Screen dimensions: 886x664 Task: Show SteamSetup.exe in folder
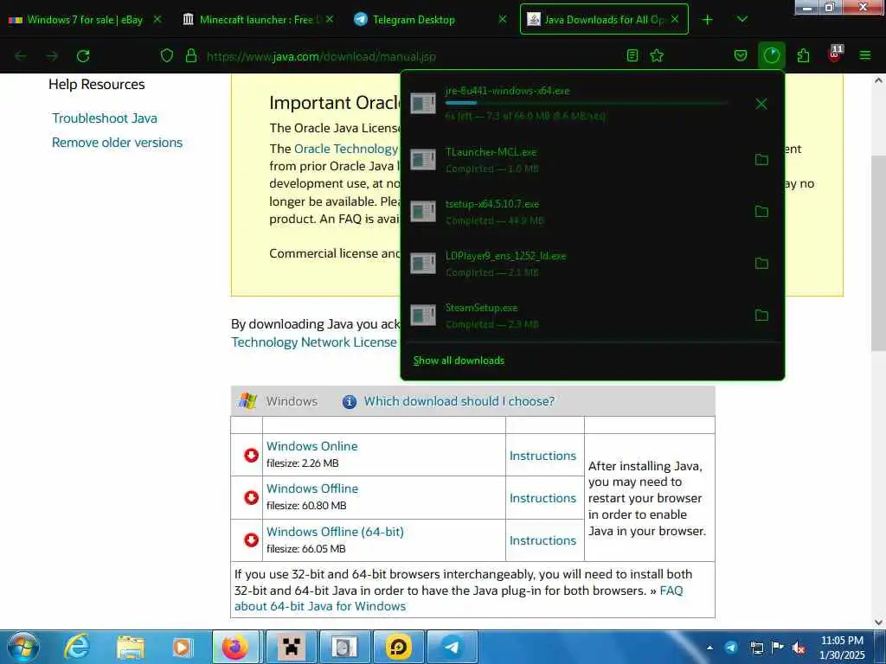[x=761, y=316]
